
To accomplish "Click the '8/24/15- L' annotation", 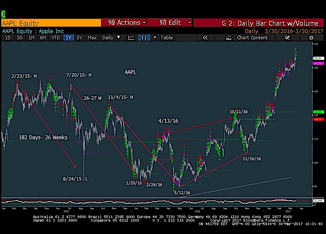I will pos(75,179).
